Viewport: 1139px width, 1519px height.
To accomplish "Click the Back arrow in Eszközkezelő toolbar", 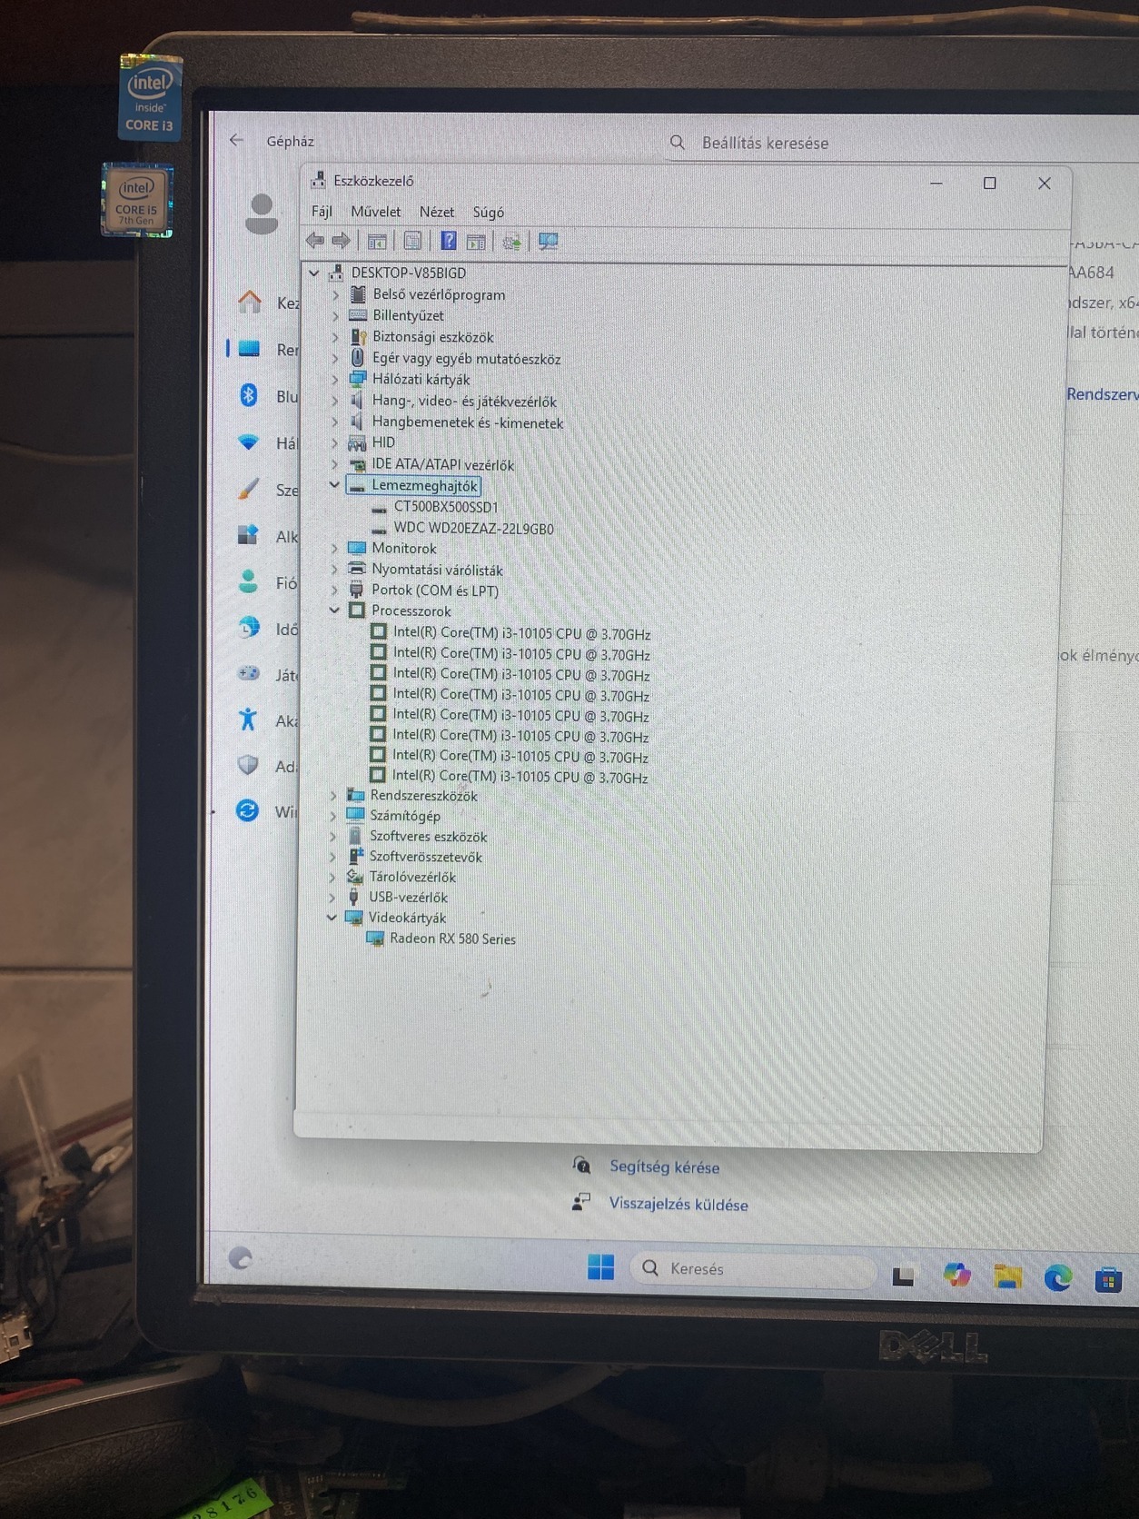I will tap(315, 241).
